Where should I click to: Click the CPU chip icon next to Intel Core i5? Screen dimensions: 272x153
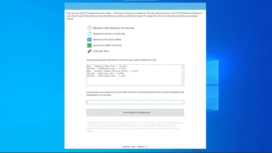[x=89, y=45]
